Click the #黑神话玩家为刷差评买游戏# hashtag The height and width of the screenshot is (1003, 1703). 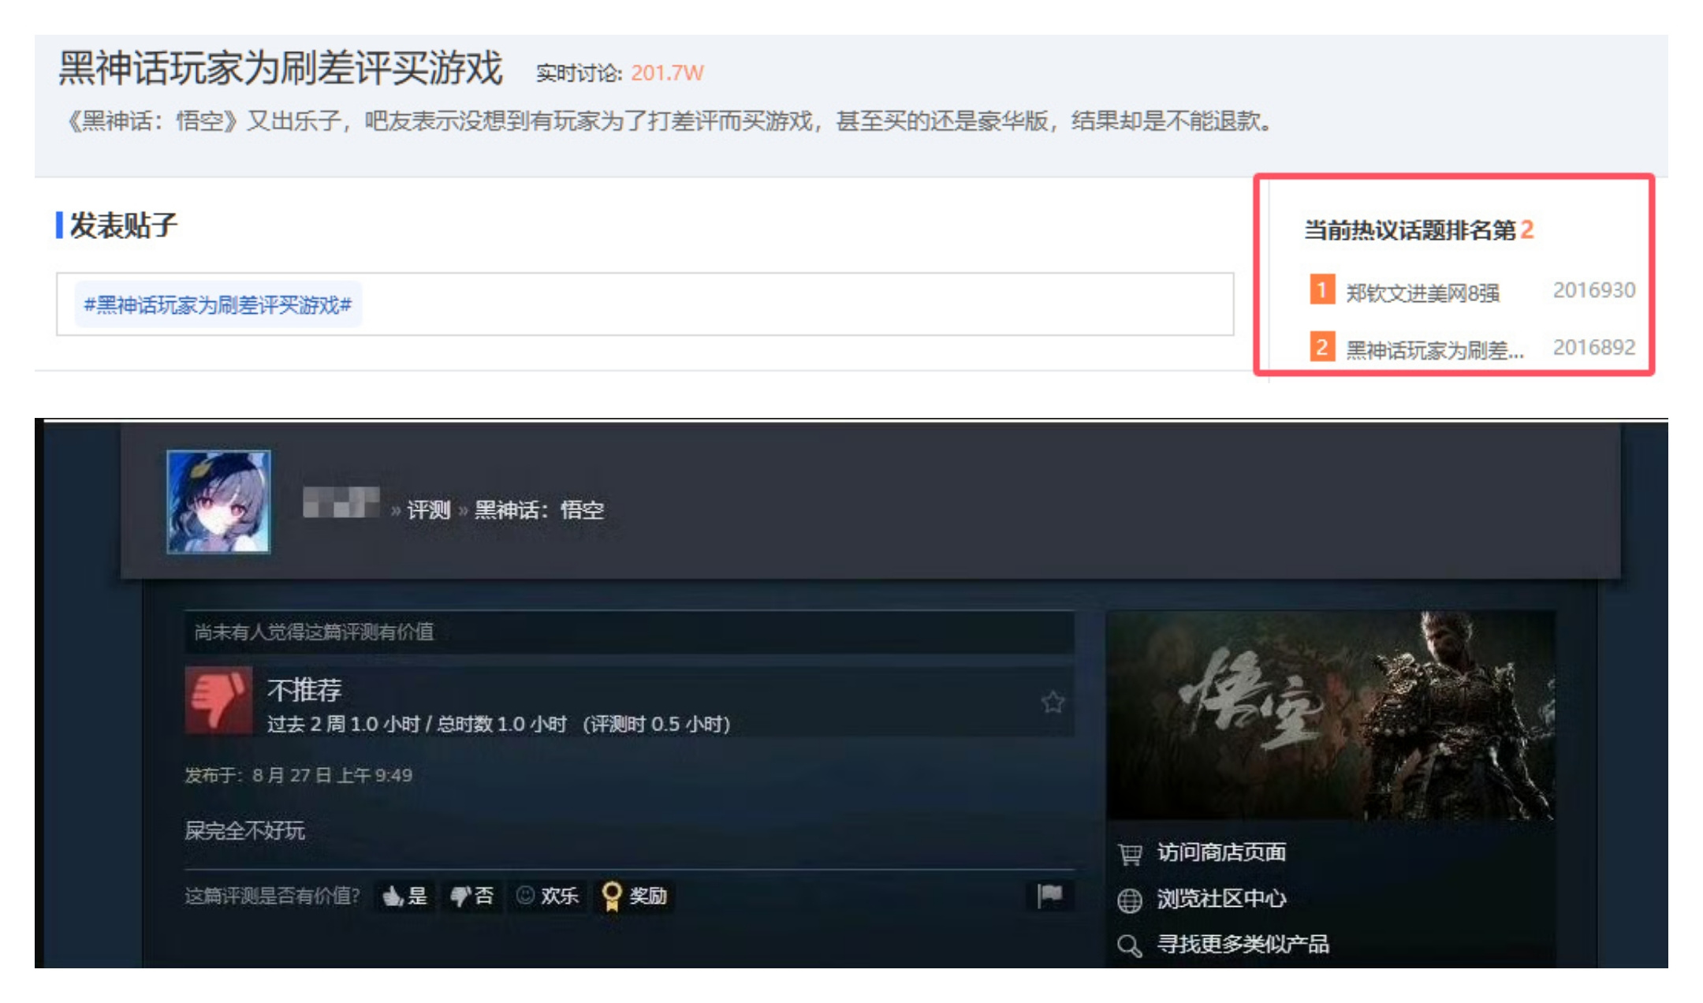pyautogui.click(x=218, y=304)
